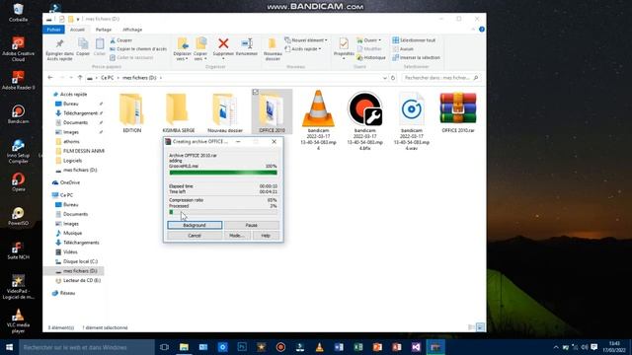Select the bandicam wav audio file
The width and height of the screenshot is (632, 355).
(x=412, y=120)
